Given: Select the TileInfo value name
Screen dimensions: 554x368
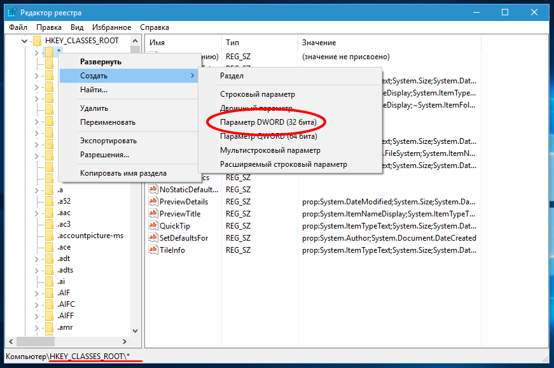Looking at the screenshot, I should point(172,250).
